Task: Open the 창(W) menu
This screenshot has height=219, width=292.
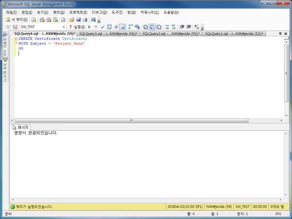Action: (131, 12)
